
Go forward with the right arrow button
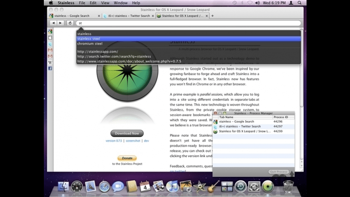click(x=60, y=23)
